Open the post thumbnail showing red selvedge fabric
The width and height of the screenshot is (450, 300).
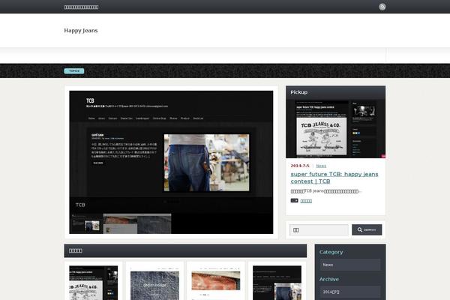216,284
